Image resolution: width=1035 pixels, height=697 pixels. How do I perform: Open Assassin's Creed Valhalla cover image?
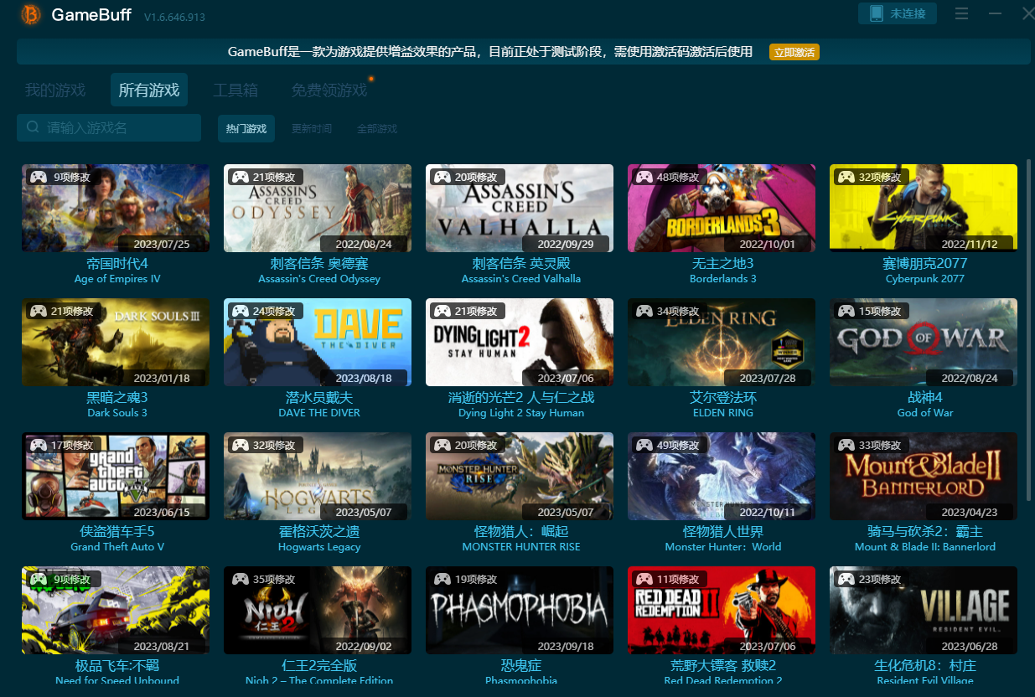point(520,208)
